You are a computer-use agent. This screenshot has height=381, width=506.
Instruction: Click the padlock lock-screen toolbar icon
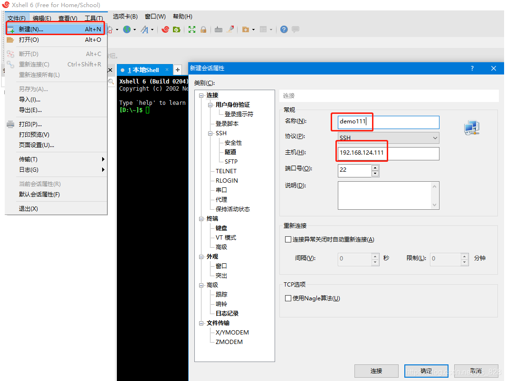(x=203, y=29)
